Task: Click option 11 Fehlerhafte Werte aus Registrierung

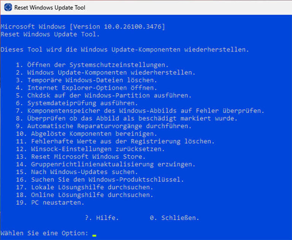Action: [115, 141]
